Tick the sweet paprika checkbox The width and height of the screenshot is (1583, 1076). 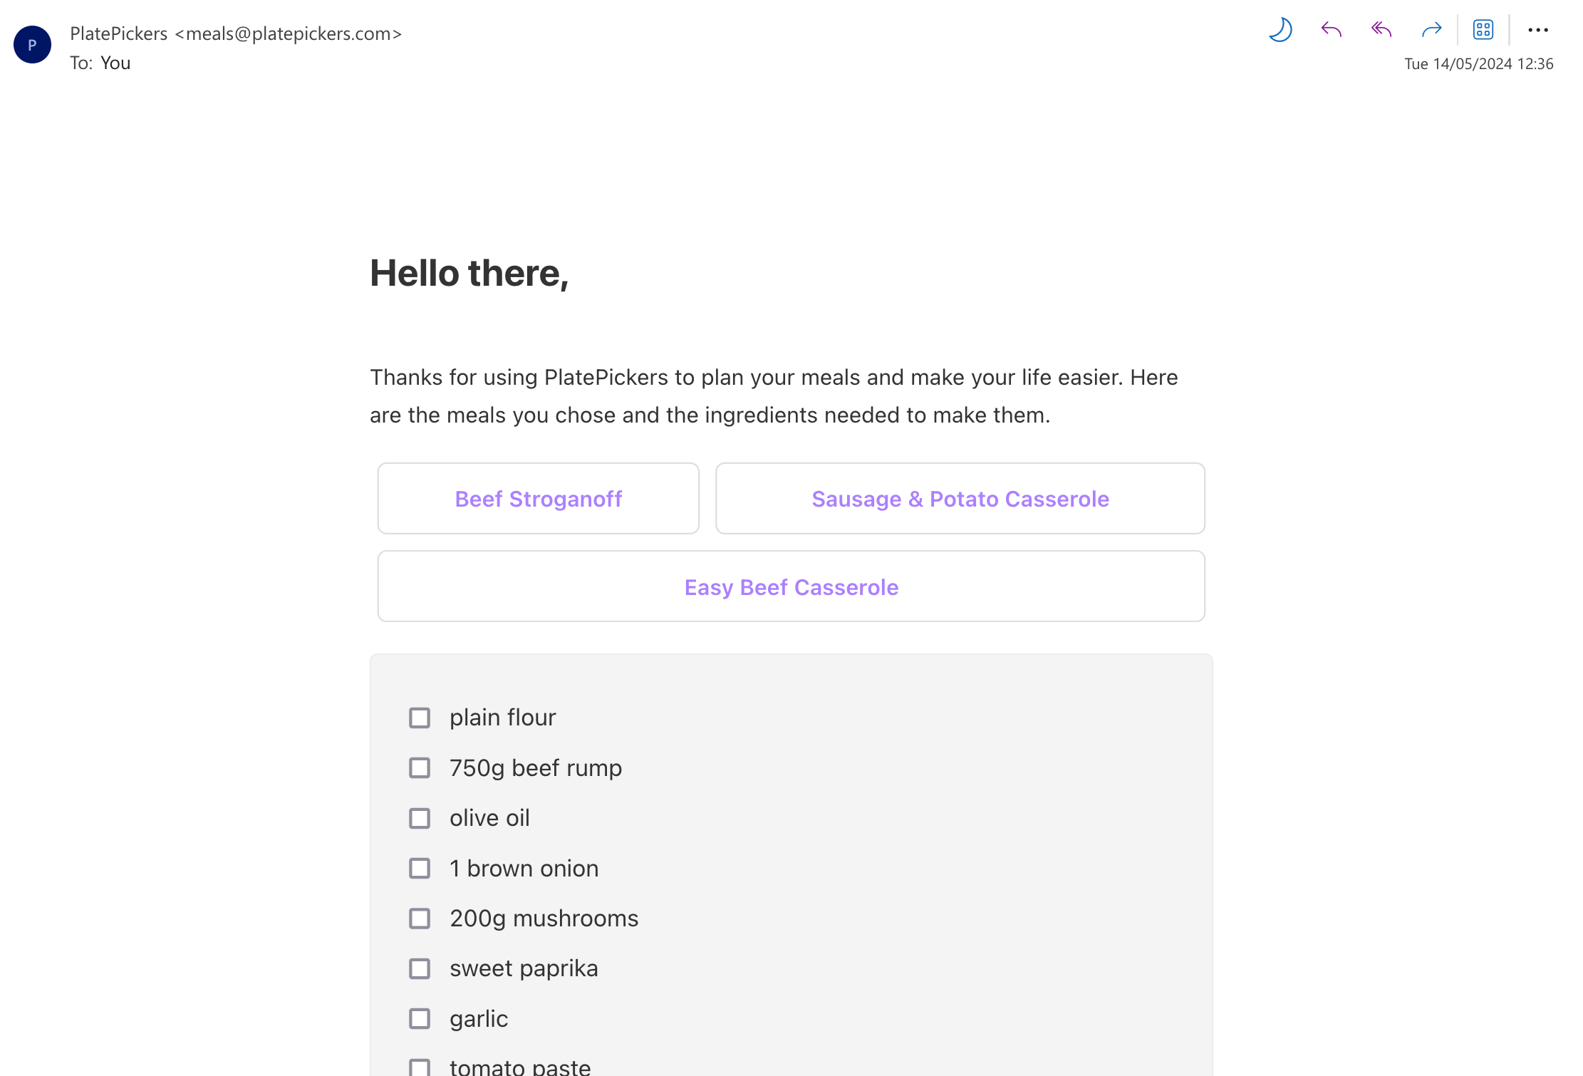pos(420,968)
